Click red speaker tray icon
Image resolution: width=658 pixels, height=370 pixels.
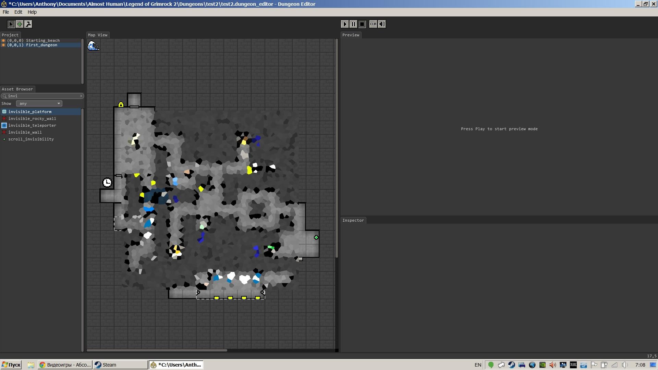point(552,365)
